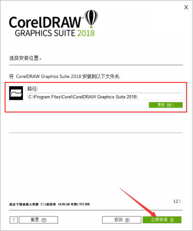Click the 重置(R) reset button
The height and width of the screenshot is (231, 193).
click(x=38, y=220)
